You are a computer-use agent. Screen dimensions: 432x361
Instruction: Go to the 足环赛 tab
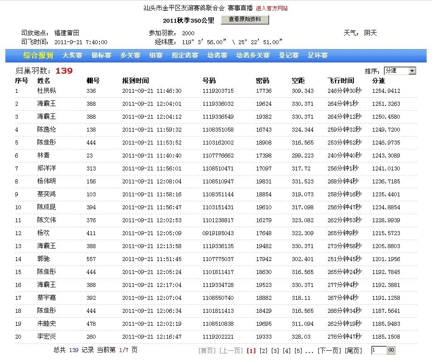[318, 55]
